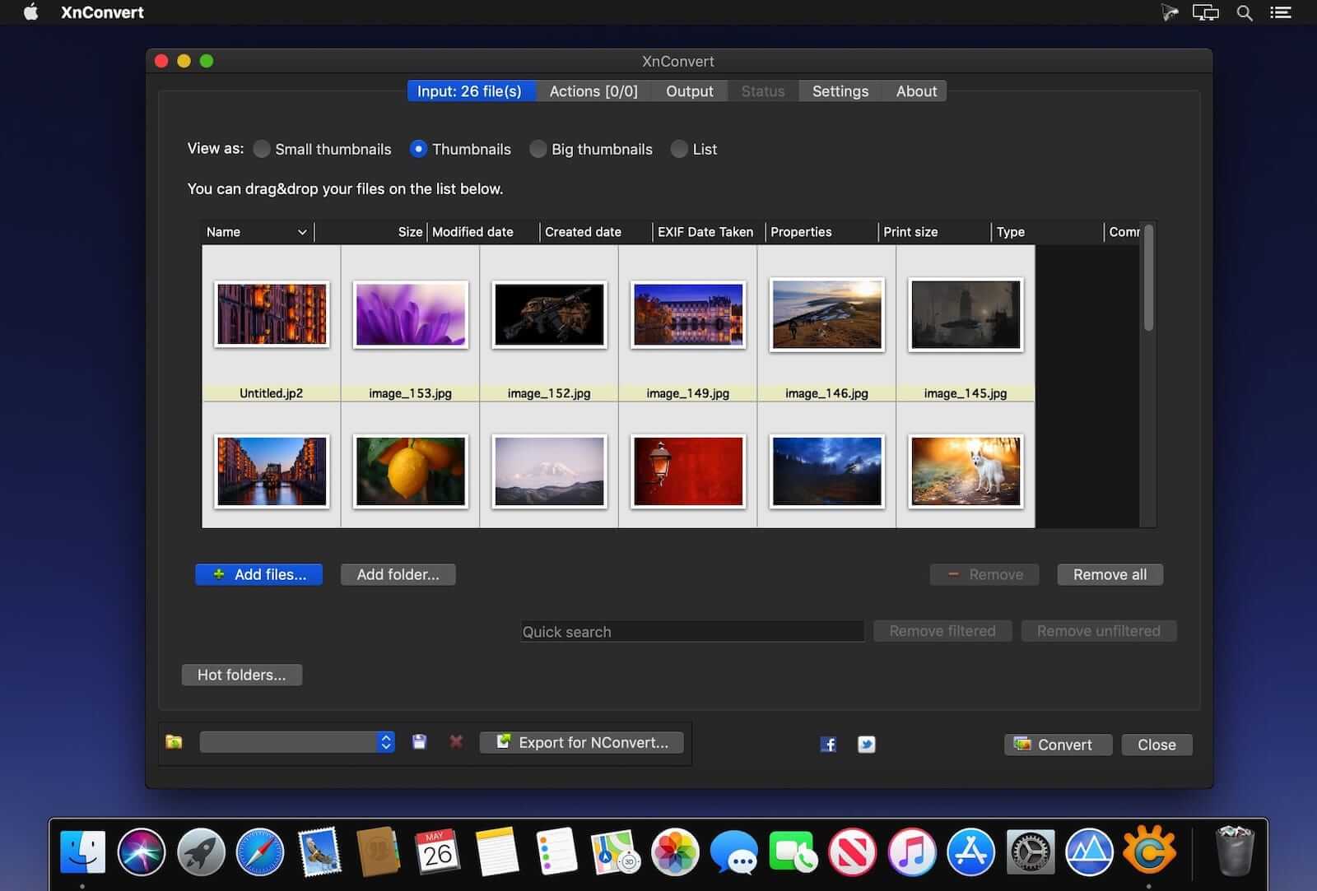Select the image_149.jpg thumbnail
Screen dimensions: 1317x891
coord(687,313)
